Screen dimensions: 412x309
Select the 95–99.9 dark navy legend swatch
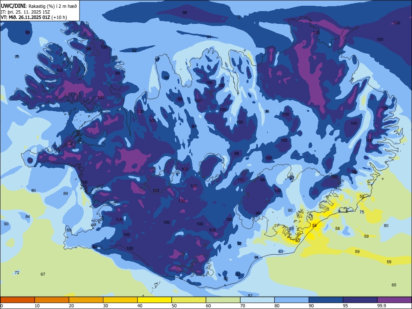click(360, 300)
